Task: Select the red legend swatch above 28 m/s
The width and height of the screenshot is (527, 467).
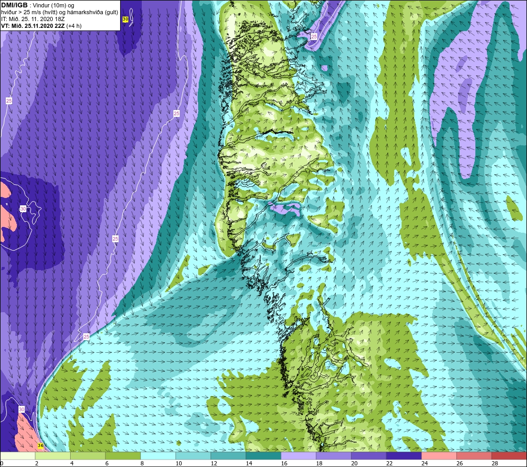Action: [509, 456]
